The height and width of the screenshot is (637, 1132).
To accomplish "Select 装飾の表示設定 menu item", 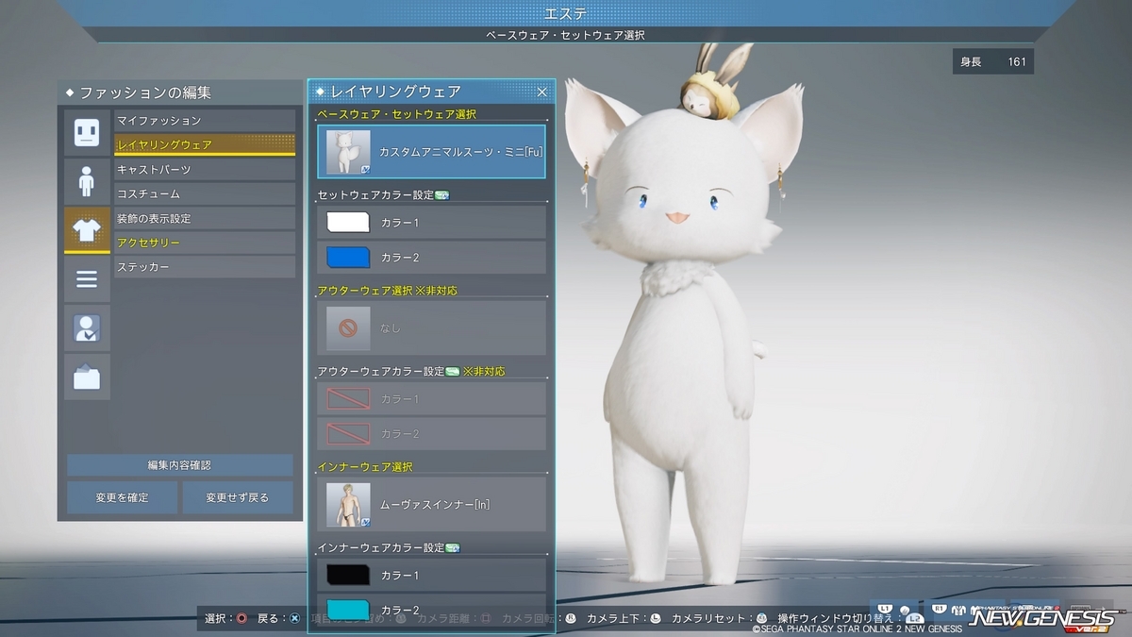I will point(205,218).
